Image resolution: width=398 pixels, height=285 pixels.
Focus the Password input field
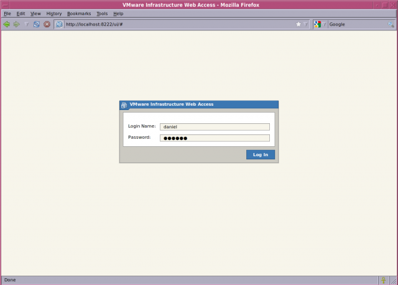(x=215, y=138)
